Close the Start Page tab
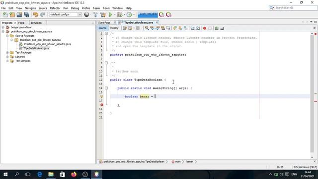The width and height of the screenshot is (318, 179). [x=115, y=22]
